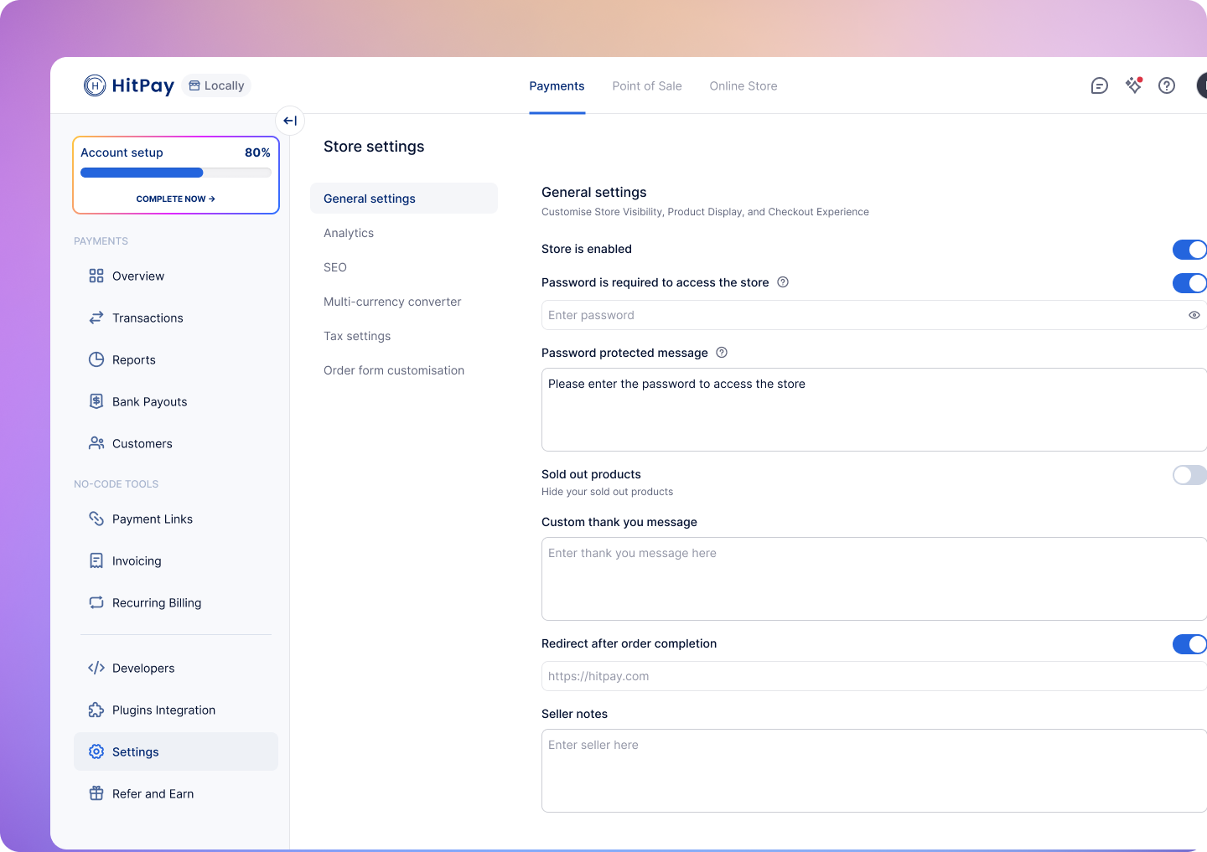Click the Payment Links chain icon
Screen dimensions: 1207x852
pos(96,519)
